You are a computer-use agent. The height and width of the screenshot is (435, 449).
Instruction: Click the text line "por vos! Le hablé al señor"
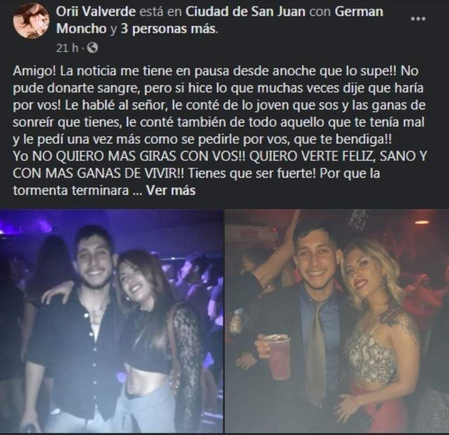pos(219,105)
